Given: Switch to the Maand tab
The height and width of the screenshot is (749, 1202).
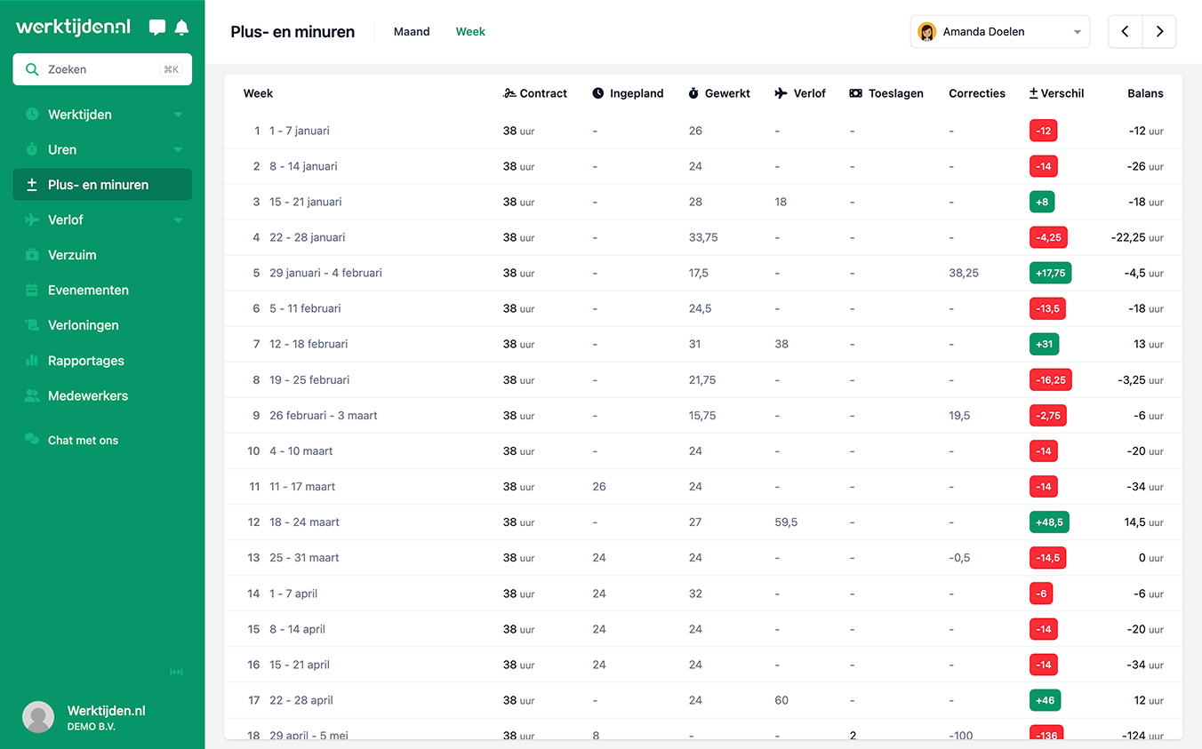Looking at the screenshot, I should click(412, 32).
